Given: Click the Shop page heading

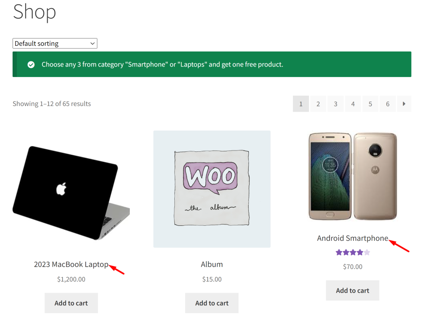Looking at the screenshot, I should pos(35,12).
